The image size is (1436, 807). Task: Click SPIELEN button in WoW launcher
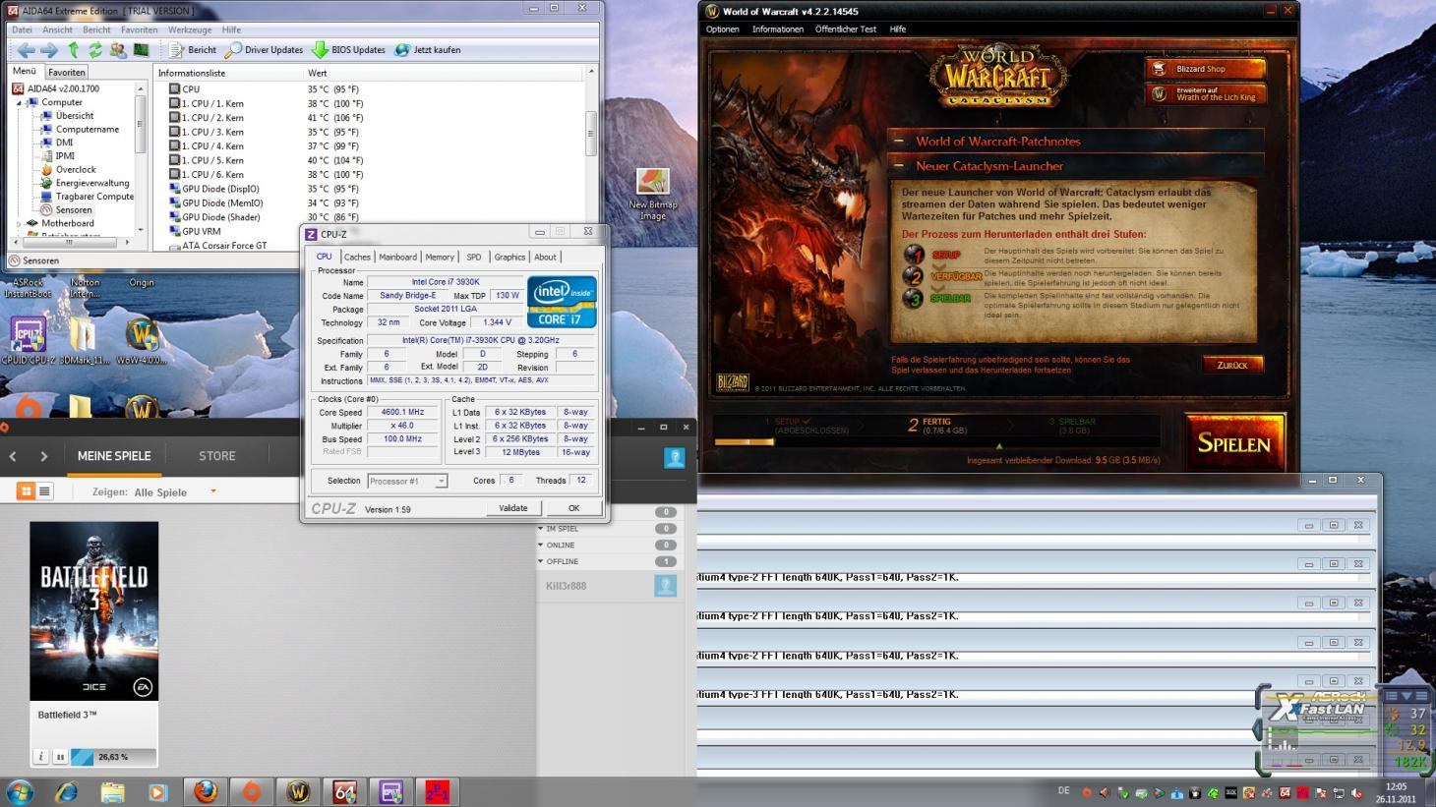tap(1233, 443)
